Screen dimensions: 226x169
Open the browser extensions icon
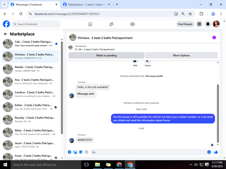(x=201, y=14)
